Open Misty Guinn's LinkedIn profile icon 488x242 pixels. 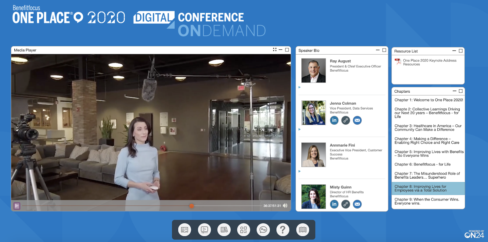click(x=334, y=204)
